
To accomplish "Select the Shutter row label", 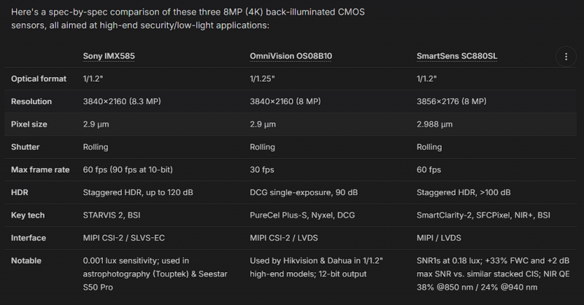I will [25, 147].
